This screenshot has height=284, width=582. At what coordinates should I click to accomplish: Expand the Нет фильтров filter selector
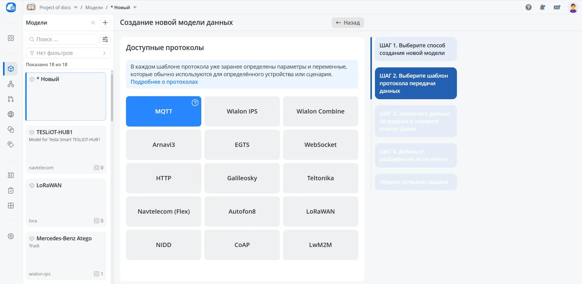tap(68, 53)
